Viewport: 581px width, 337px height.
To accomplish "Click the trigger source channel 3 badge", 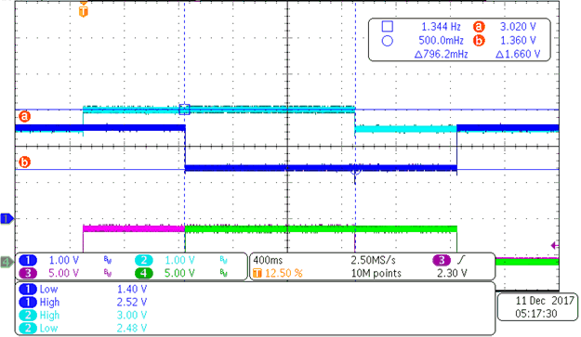I will click(442, 261).
